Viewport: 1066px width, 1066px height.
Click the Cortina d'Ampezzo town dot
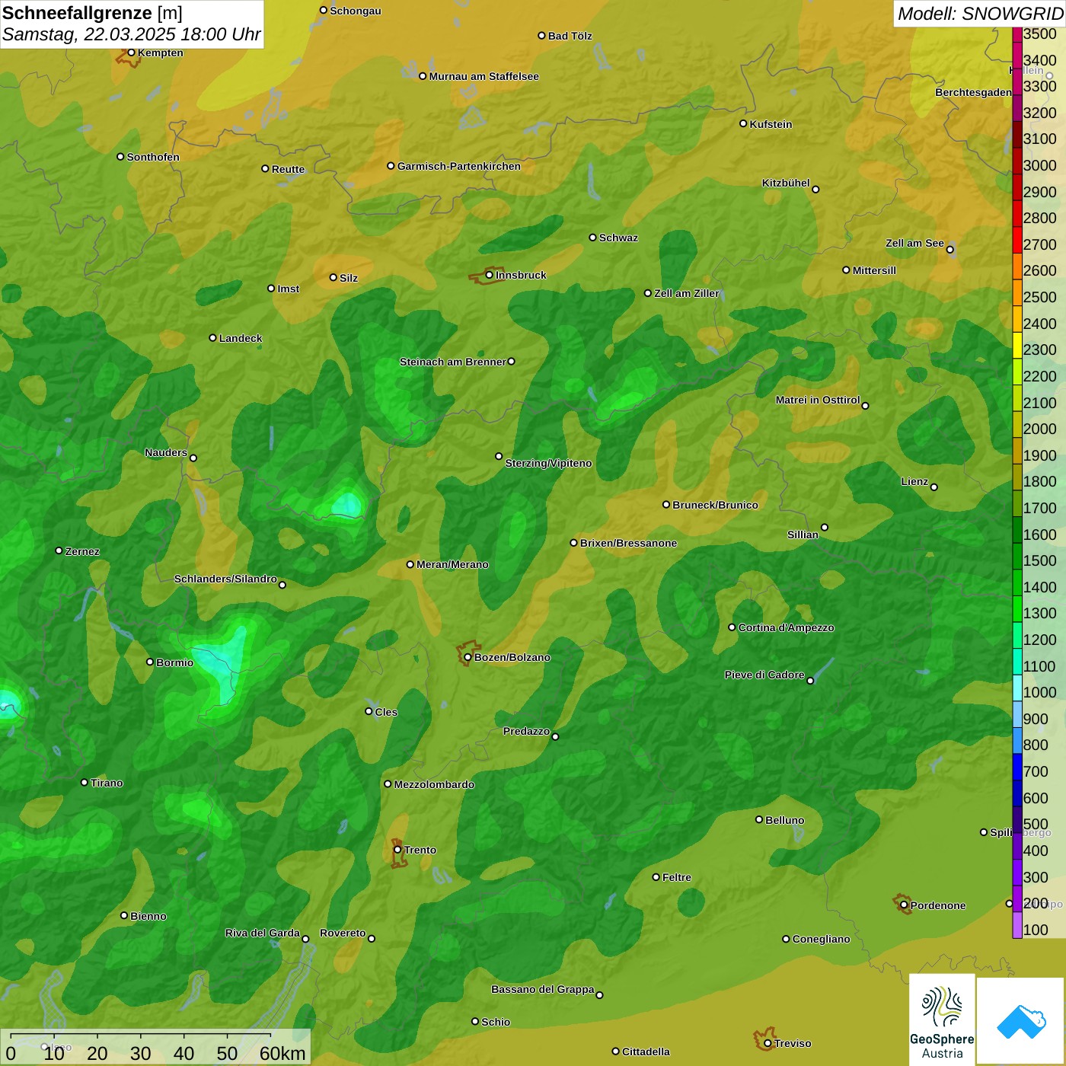coord(732,627)
